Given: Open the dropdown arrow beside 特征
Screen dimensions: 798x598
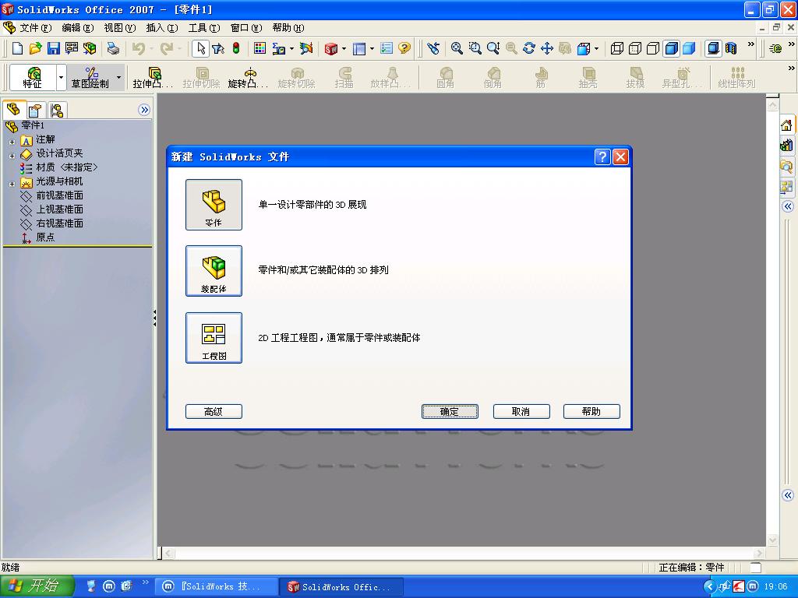Looking at the screenshot, I should point(61,78).
